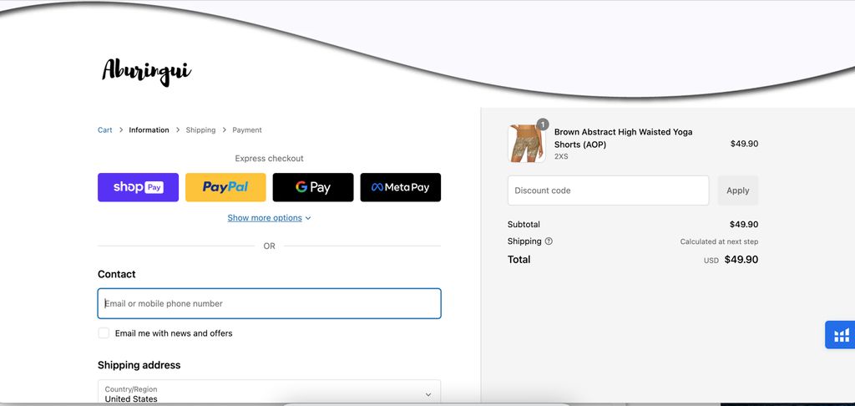
Task: Select the Shipping breadcrumb step
Action: [x=200, y=130]
